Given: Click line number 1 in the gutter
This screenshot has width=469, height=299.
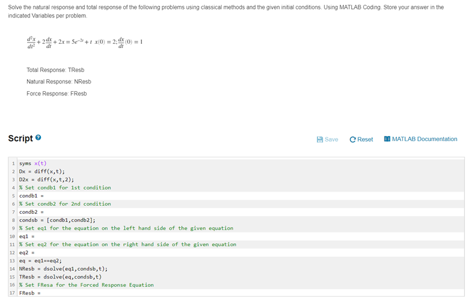Looking at the screenshot, I should click(x=13, y=163).
